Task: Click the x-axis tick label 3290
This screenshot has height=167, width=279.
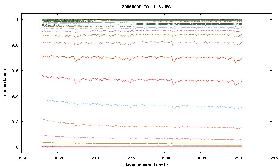Action: [237, 158]
